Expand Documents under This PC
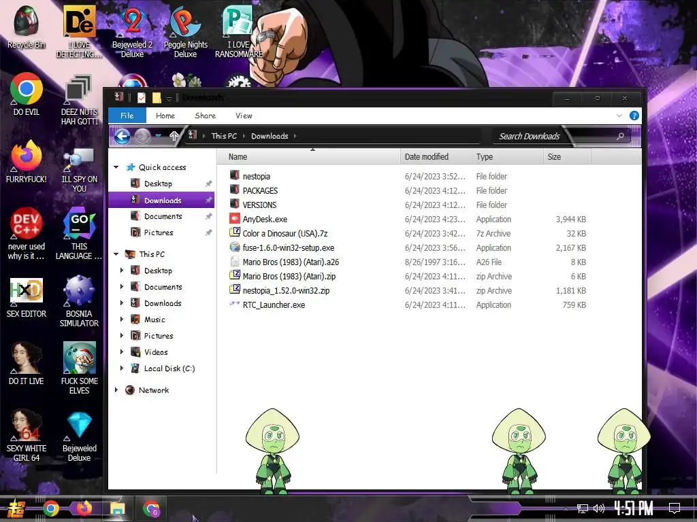Image resolution: width=697 pixels, height=522 pixels. tap(121, 287)
